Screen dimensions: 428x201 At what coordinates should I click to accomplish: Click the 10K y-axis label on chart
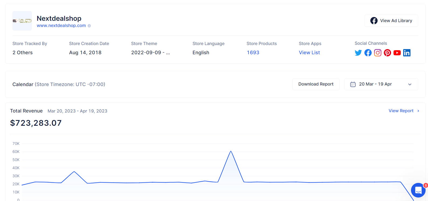[x=16, y=192]
